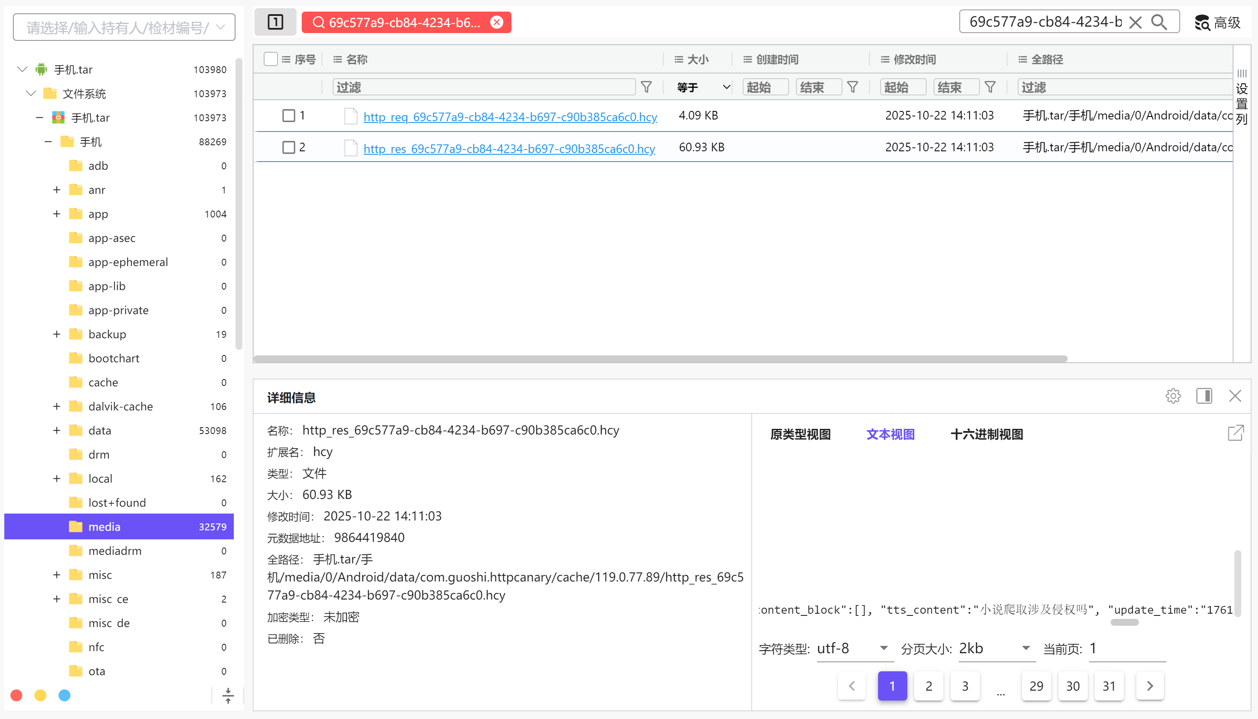Open the 字符类型 utf-8 dropdown
Image resolution: width=1258 pixels, height=719 pixels.
click(x=854, y=649)
